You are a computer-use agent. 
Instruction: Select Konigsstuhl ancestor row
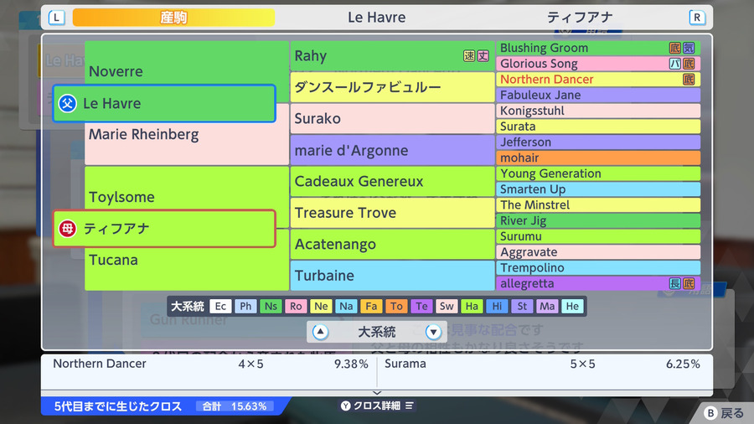pos(598,111)
